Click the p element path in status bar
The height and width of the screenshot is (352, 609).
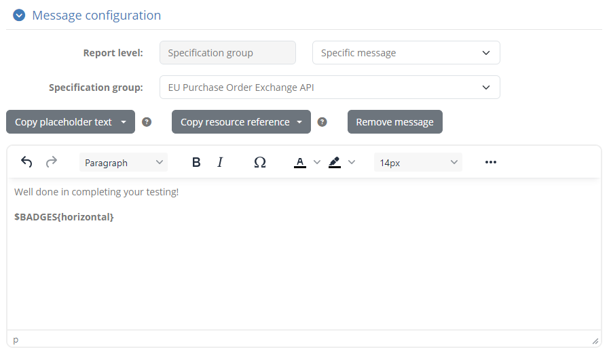pyautogui.click(x=16, y=340)
